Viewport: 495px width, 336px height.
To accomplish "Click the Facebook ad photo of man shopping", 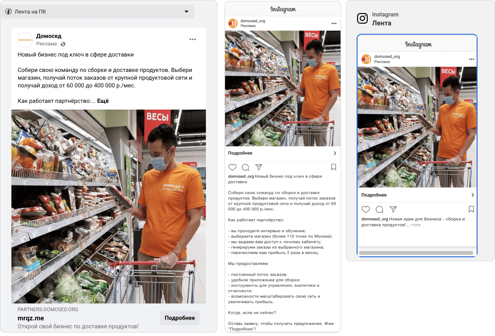I will point(108,206).
